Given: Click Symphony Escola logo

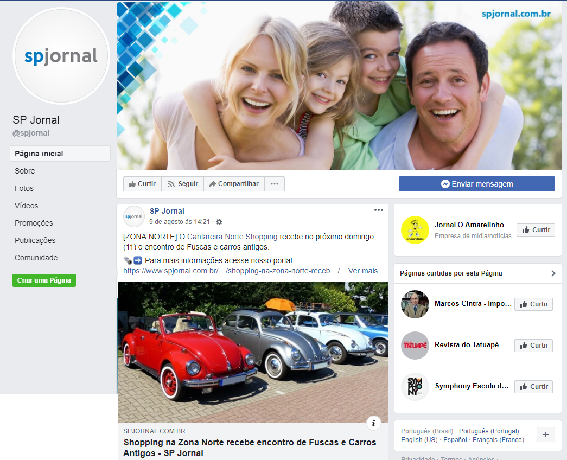Looking at the screenshot, I should (415, 387).
